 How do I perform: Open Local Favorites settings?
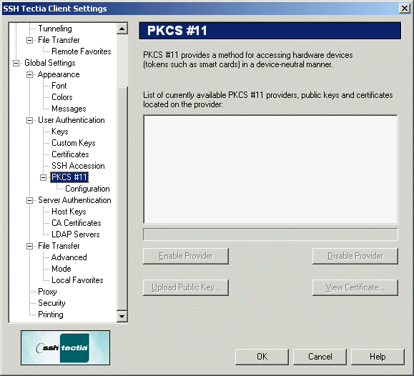[77, 280]
